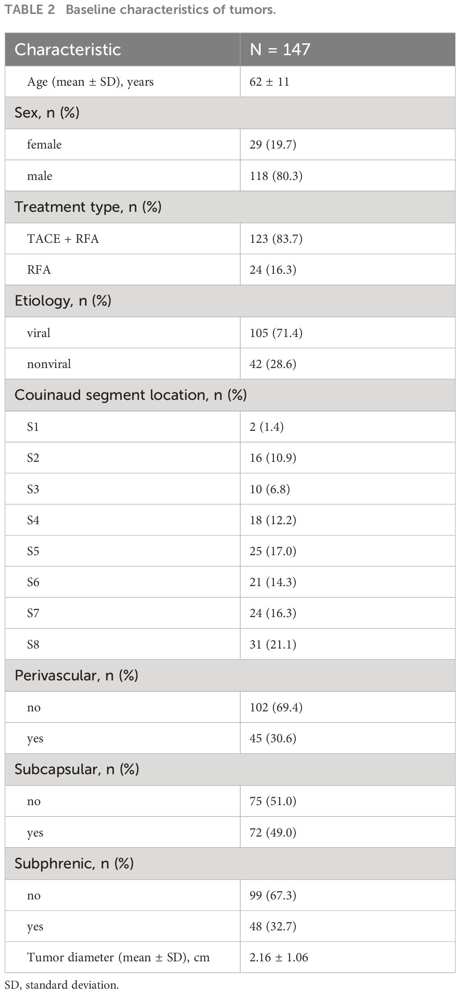Click the nonviral row label
The height and width of the screenshot is (995, 460).
click(x=49, y=364)
